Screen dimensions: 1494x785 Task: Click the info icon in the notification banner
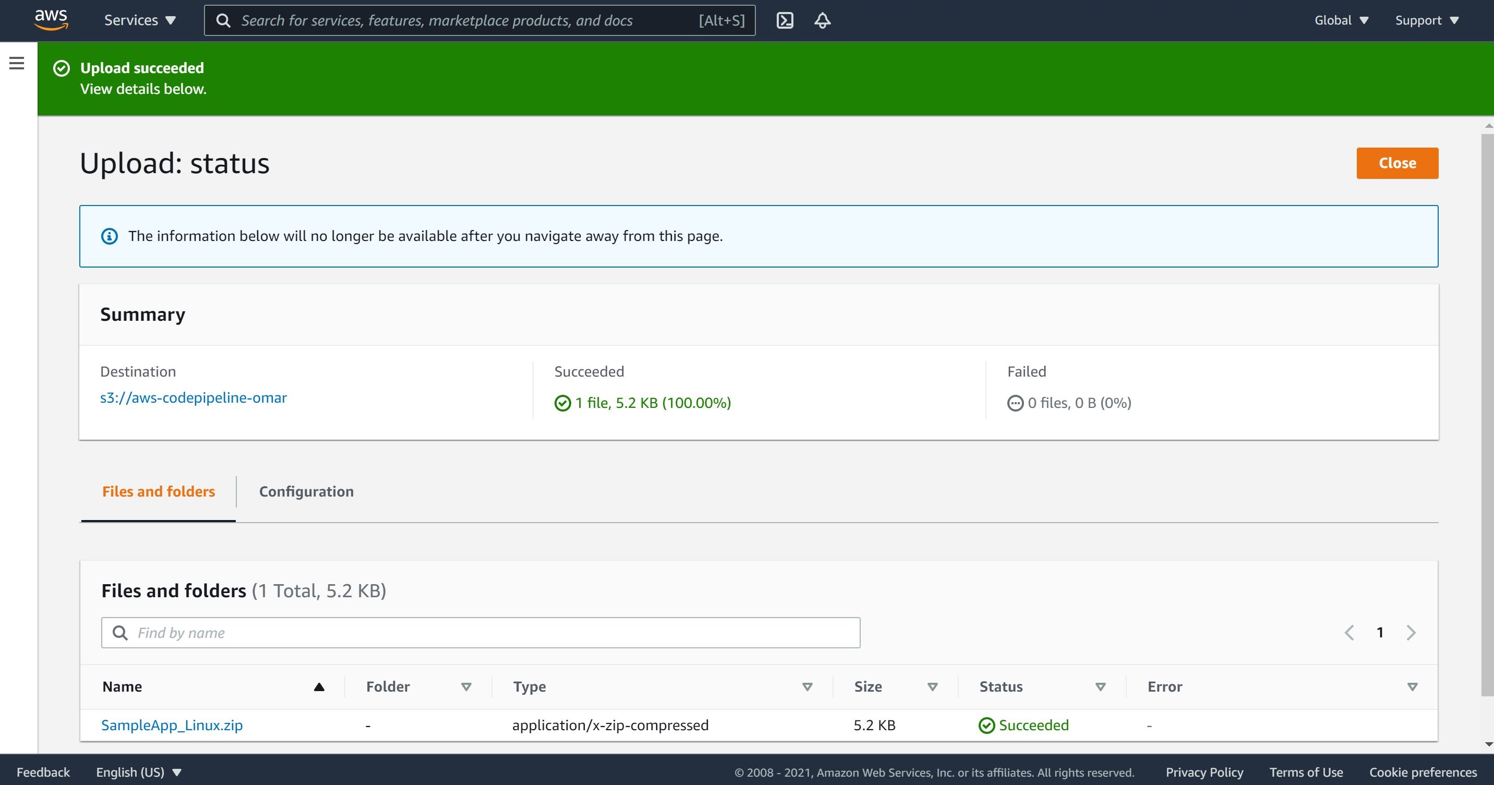click(x=109, y=236)
